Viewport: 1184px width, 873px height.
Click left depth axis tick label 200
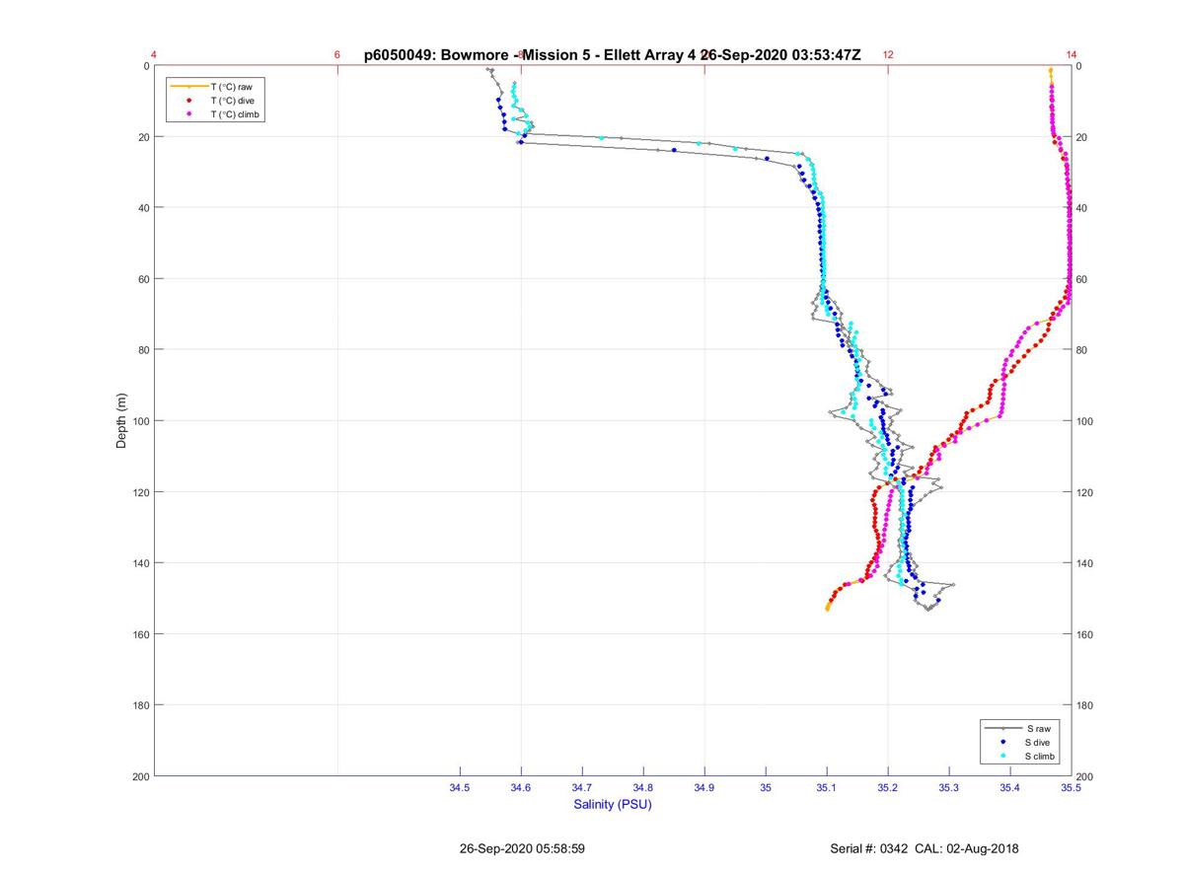click(140, 776)
